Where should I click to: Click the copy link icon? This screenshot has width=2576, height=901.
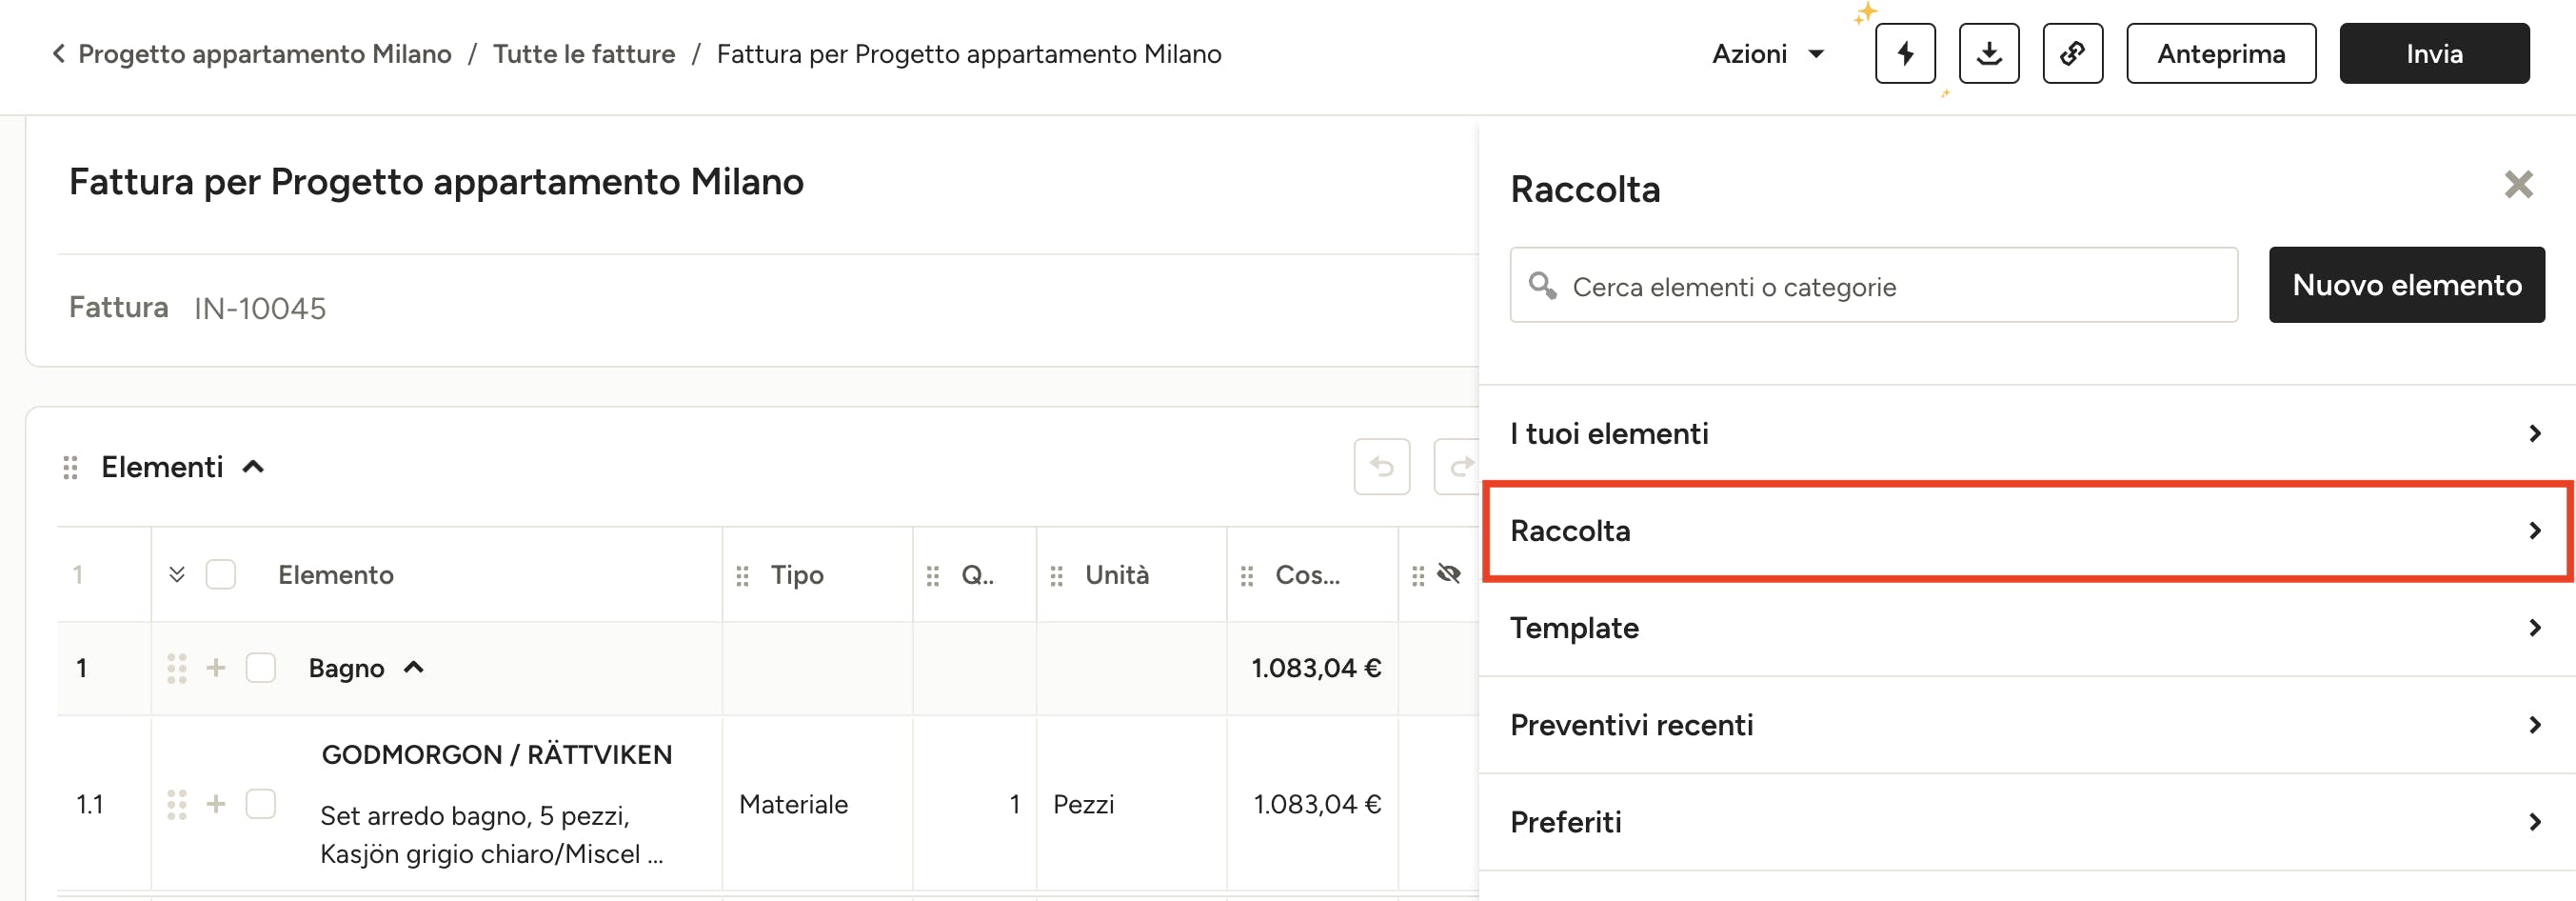click(2072, 53)
